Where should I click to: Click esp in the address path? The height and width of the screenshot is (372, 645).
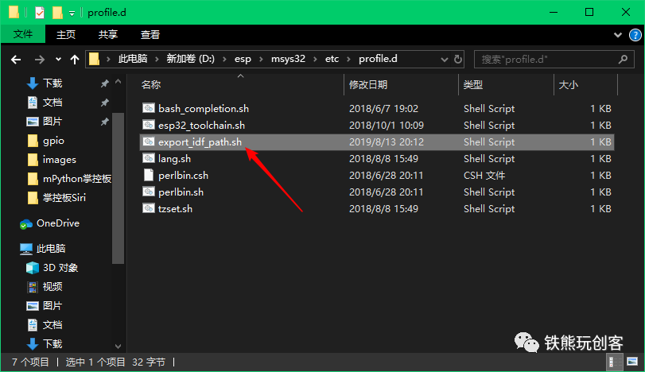click(x=243, y=59)
